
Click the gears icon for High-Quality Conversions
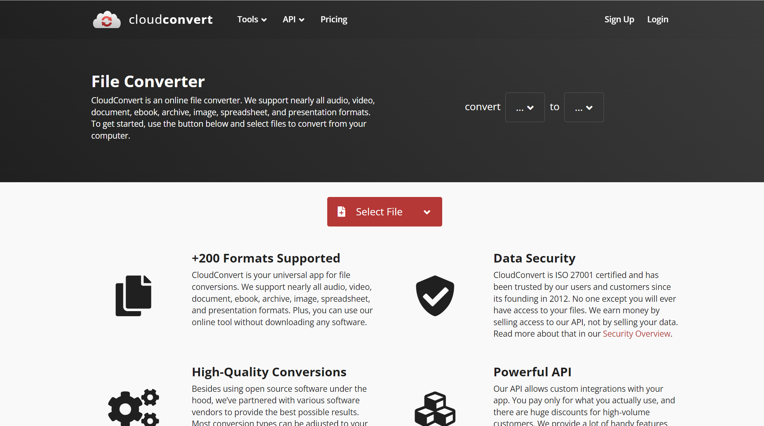[134, 407]
